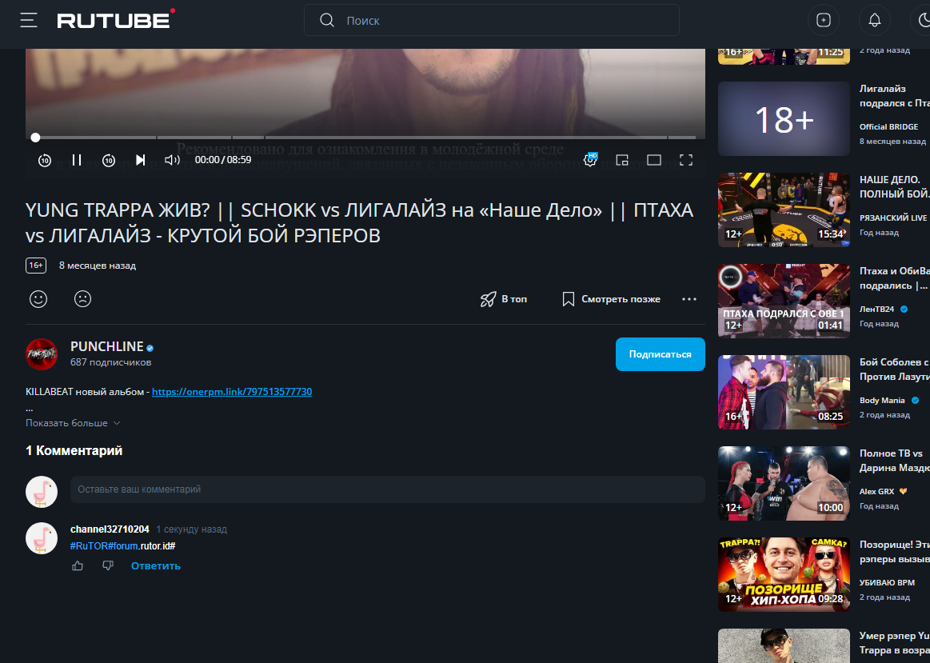The width and height of the screenshot is (930, 663).
Task: Dislike the video with sad face
Action: 82,299
